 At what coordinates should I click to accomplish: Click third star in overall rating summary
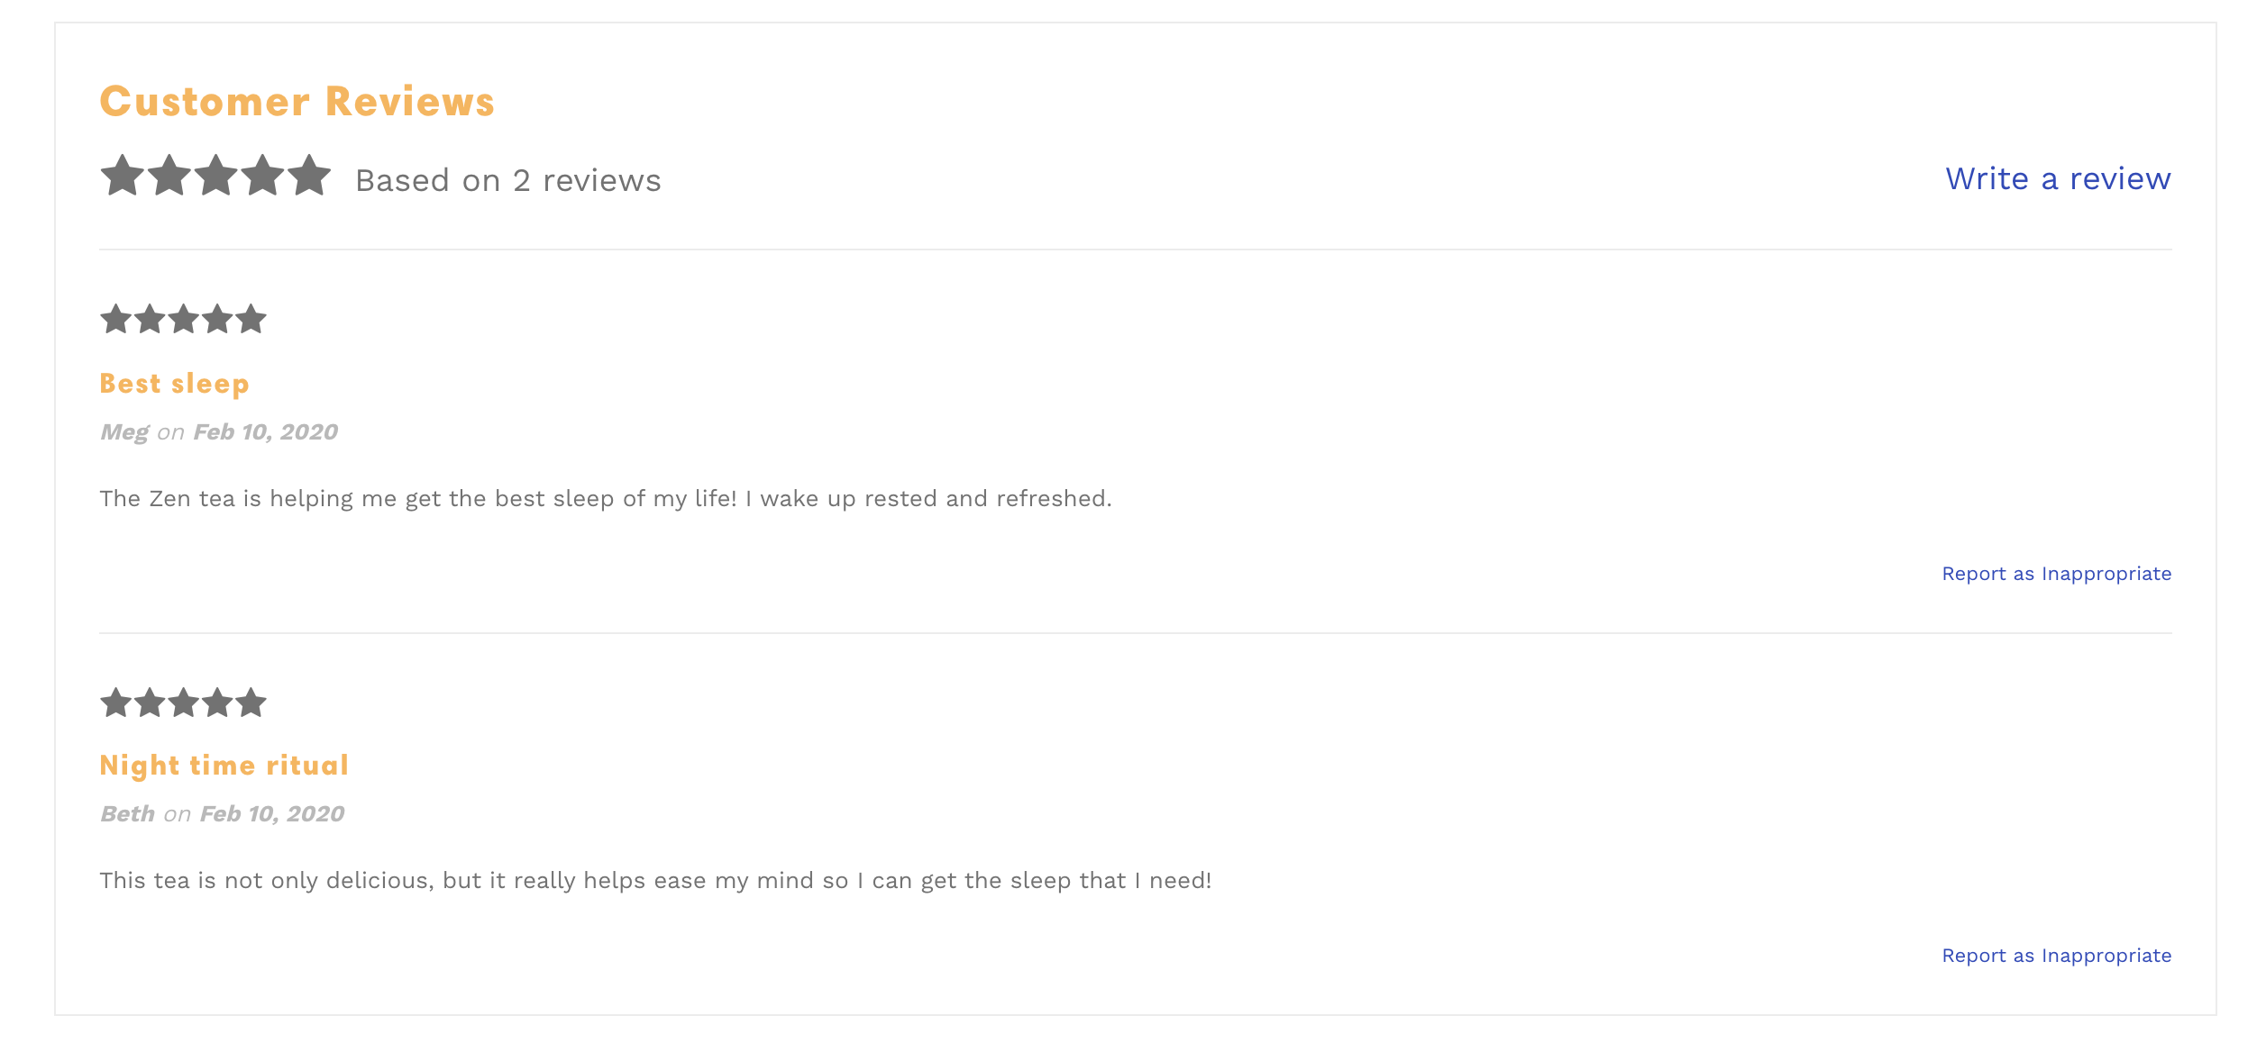[215, 176]
